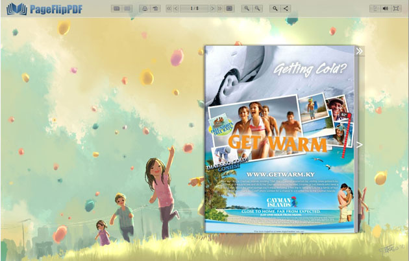The width and height of the screenshot is (409, 261).
Task: Click double-arrow at book top corner
Action: pos(360,51)
